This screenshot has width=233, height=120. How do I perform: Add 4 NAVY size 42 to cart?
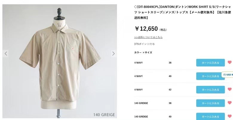[x=210, y=90]
